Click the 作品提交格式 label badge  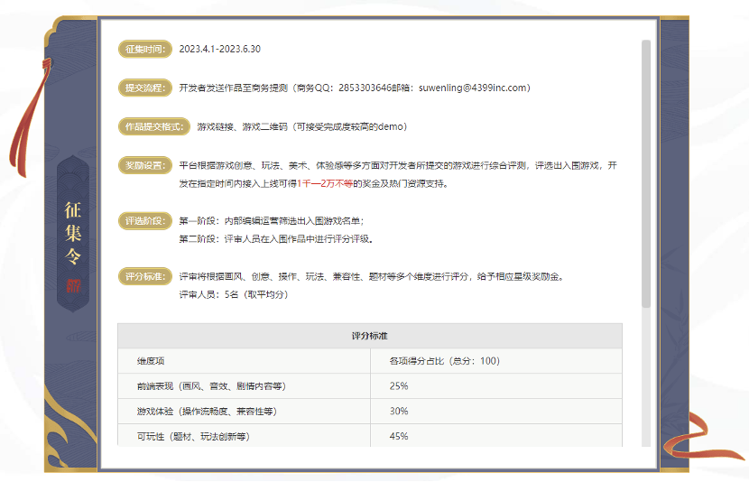click(153, 126)
